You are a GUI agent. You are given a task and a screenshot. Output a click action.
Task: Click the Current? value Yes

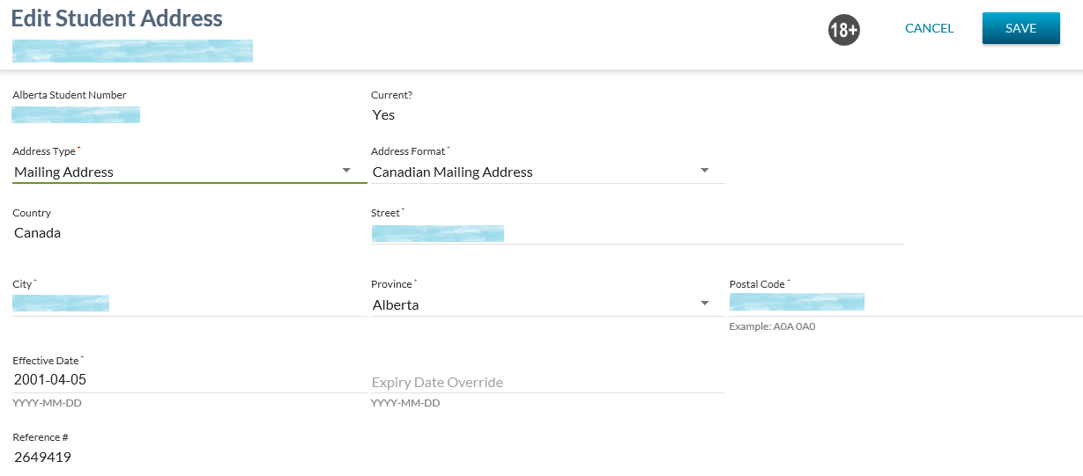[384, 115]
